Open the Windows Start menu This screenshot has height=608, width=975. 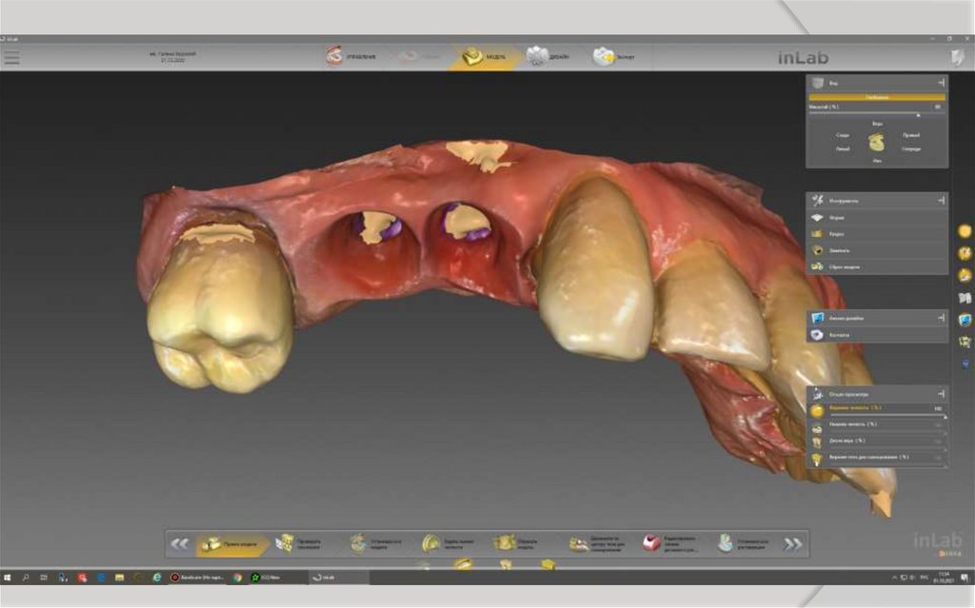(x=8, y=578)
